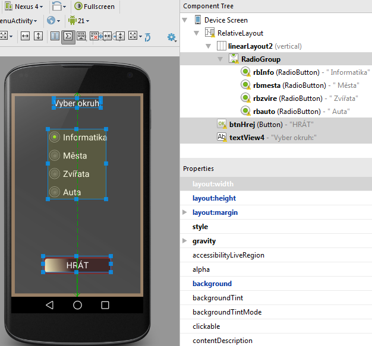Select RelativeLayout in component tree

coord(240,33)
